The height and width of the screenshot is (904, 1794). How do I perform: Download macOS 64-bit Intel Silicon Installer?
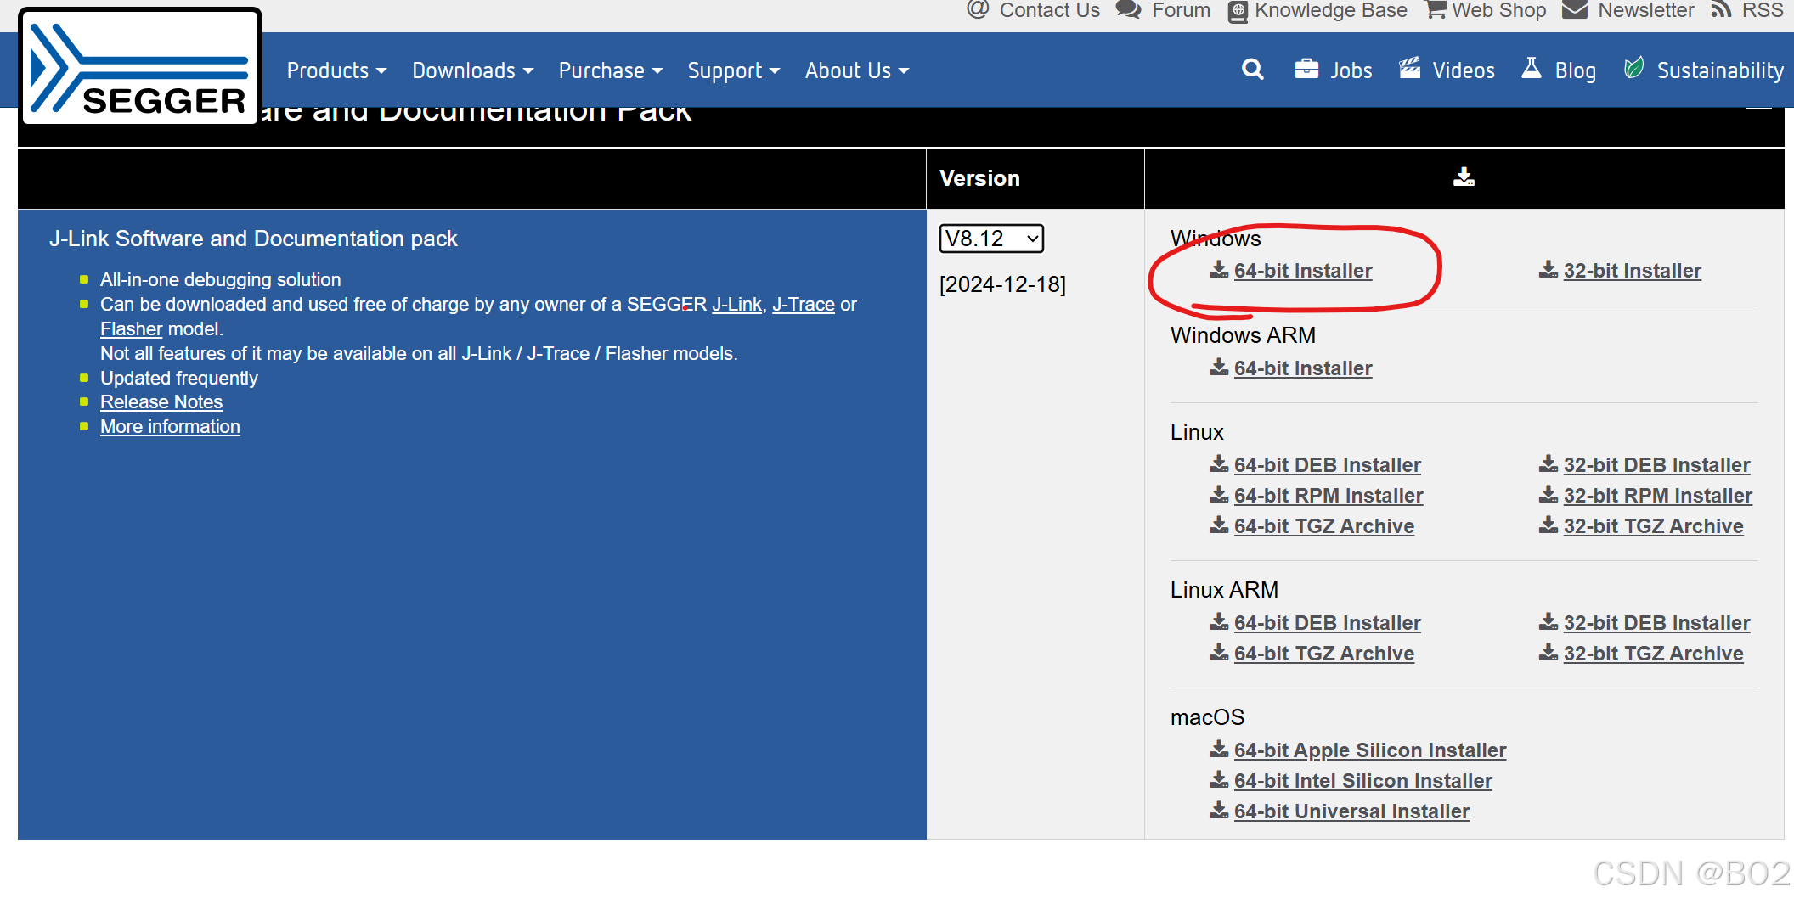pyautogui.click(x=1362, y=781)
